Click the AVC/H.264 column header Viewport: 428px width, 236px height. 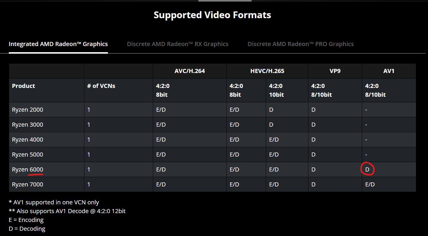point(190,71)
